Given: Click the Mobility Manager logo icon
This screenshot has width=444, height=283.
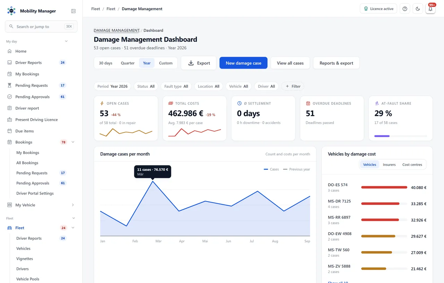Looking at the screenshot, I should pos(11,11).
